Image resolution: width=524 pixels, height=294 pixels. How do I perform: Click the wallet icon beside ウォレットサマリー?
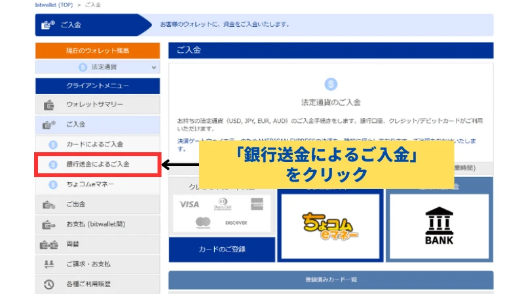click(x=48, y=105)
